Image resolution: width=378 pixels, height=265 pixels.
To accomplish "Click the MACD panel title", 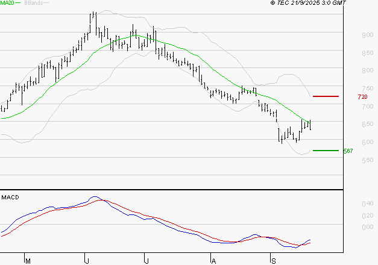I will [10, 198].
